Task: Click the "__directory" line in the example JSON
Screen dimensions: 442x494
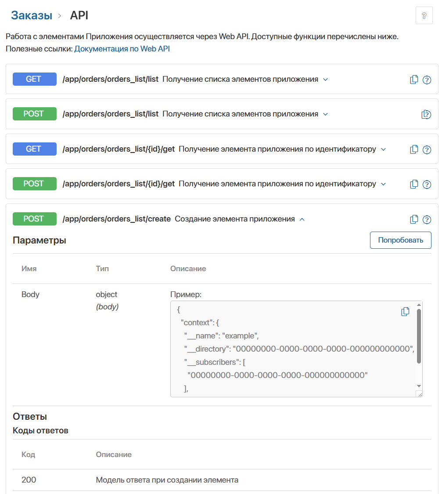Action: click(299, 349)
